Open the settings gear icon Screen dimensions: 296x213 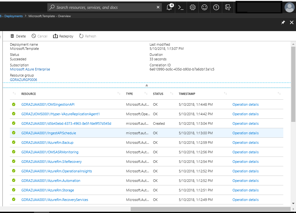193,7
